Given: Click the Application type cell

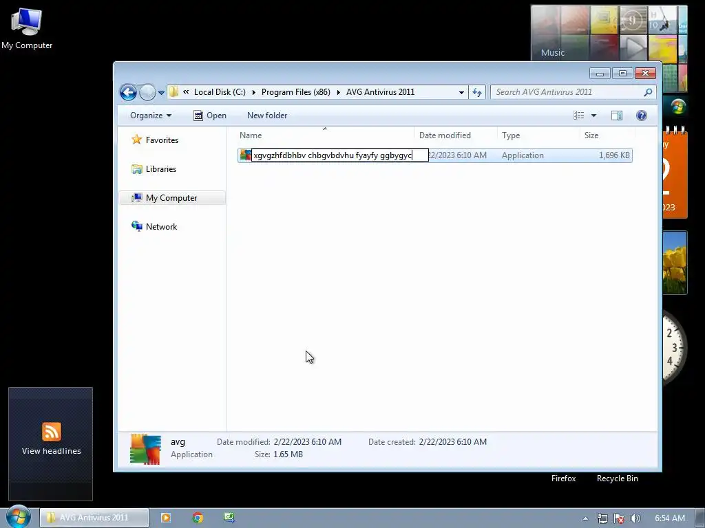Looking at the screenshot, I should tap(523, 155).
